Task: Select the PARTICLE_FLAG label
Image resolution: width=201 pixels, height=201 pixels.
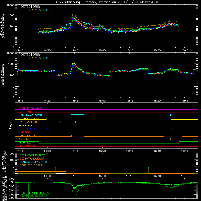Action: point(28,136)
